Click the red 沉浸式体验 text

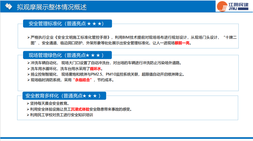[80, 109]
